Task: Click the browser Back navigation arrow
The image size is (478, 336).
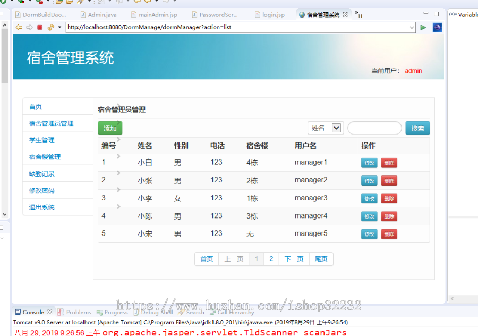Action: (x=19, y=27)
